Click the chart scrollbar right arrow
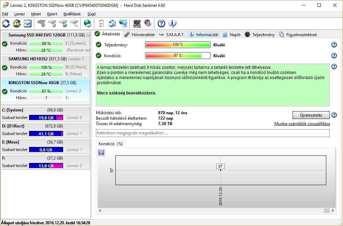The image size is (343, 226). click(x=332, y=210)
